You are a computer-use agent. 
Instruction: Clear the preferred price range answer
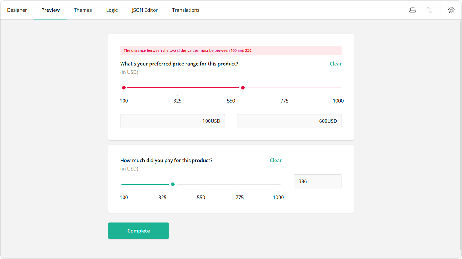(335, 64)
